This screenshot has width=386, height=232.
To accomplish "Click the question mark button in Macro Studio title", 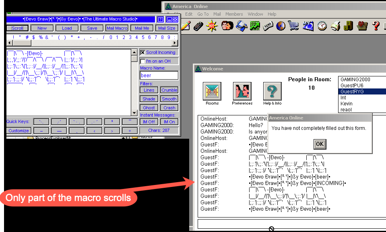I will [x=160, y=19].
